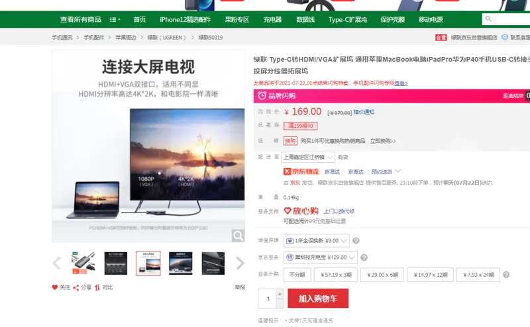Expand the 预约送货 chevron

click(x=398, y=171)
